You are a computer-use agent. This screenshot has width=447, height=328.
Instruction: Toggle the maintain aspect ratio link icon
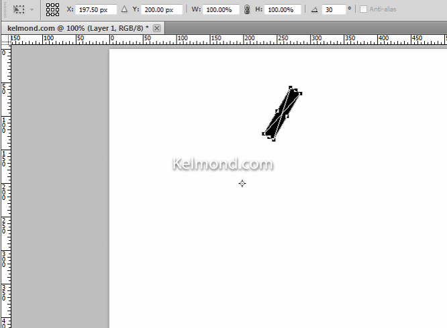(247, 9)
